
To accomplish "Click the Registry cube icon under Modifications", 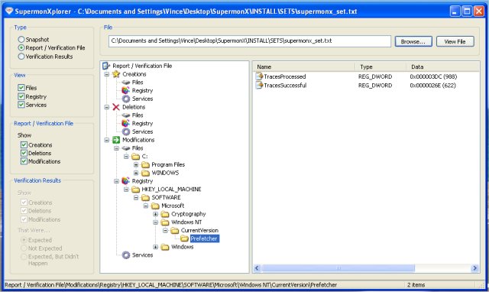I will click(125, 181).
